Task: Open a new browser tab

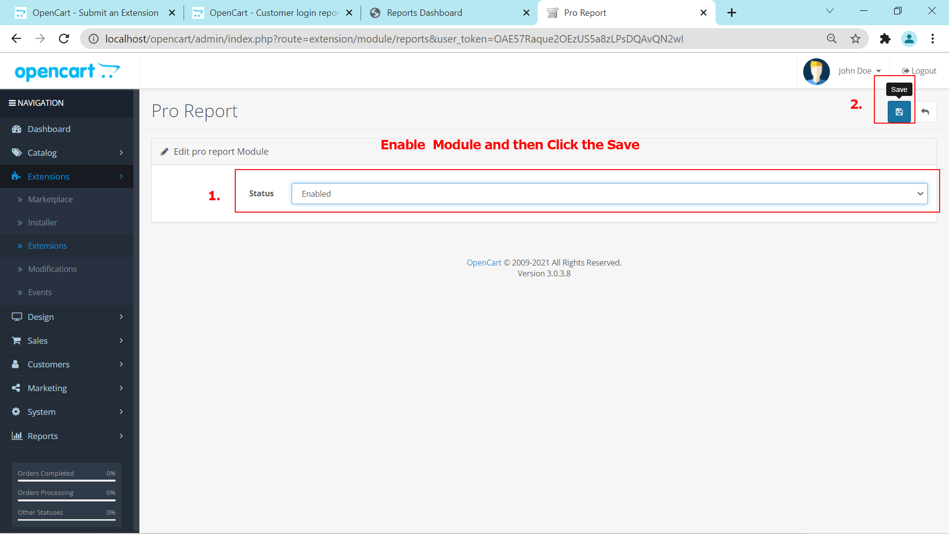Action: (732, 13)
